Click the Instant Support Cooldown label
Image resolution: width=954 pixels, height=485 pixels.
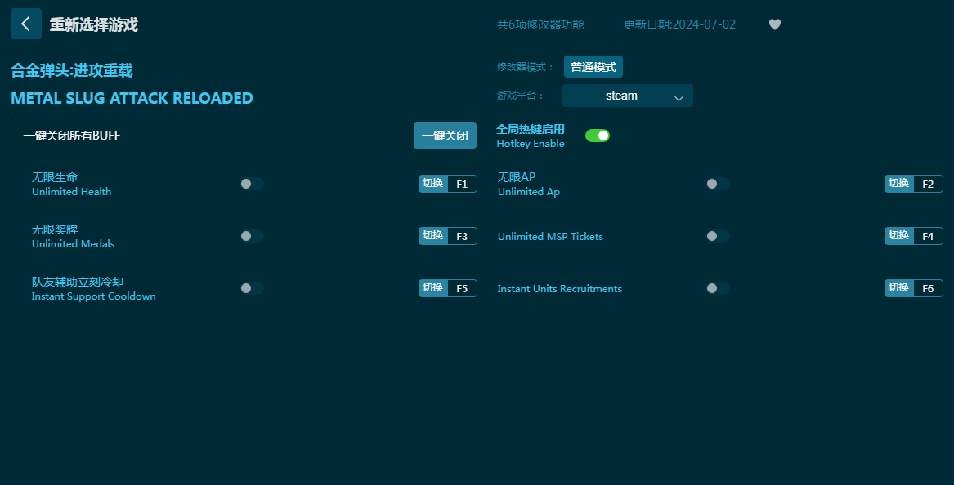pyautogui.click(x=94, y=296)
